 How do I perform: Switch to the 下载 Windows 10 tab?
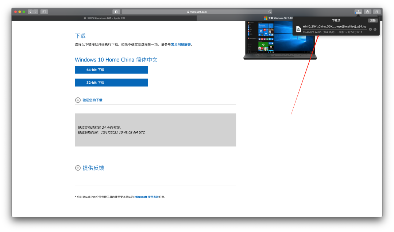click(278, 18)
